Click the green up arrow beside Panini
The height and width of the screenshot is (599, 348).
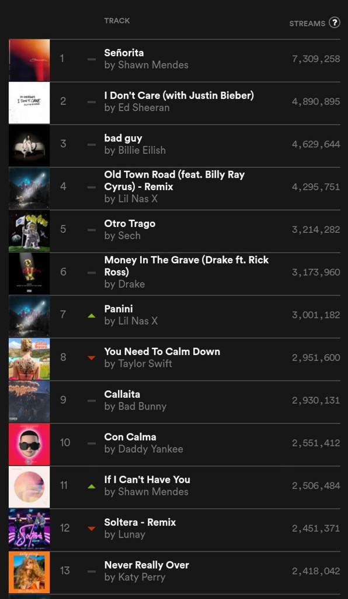pos(92,316)
